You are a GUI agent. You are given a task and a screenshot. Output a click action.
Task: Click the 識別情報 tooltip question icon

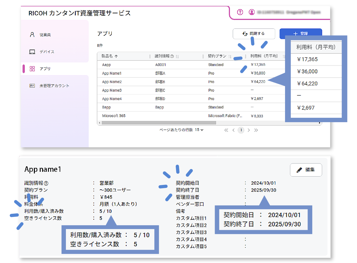click(x=172, y=56)
